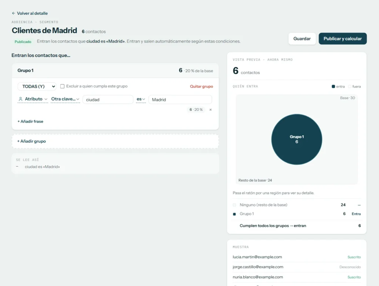Expand the Otra clave... dropdown
Viewport: 379px width, 286px height.
pyautogui.click(x=65, y=99)
